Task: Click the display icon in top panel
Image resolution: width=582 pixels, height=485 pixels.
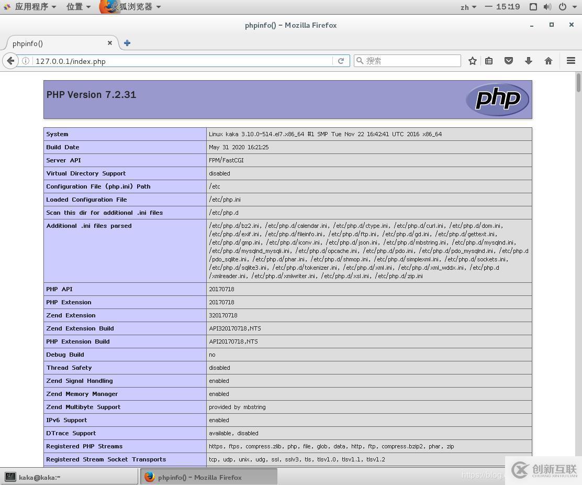Action: coord(533,7)
